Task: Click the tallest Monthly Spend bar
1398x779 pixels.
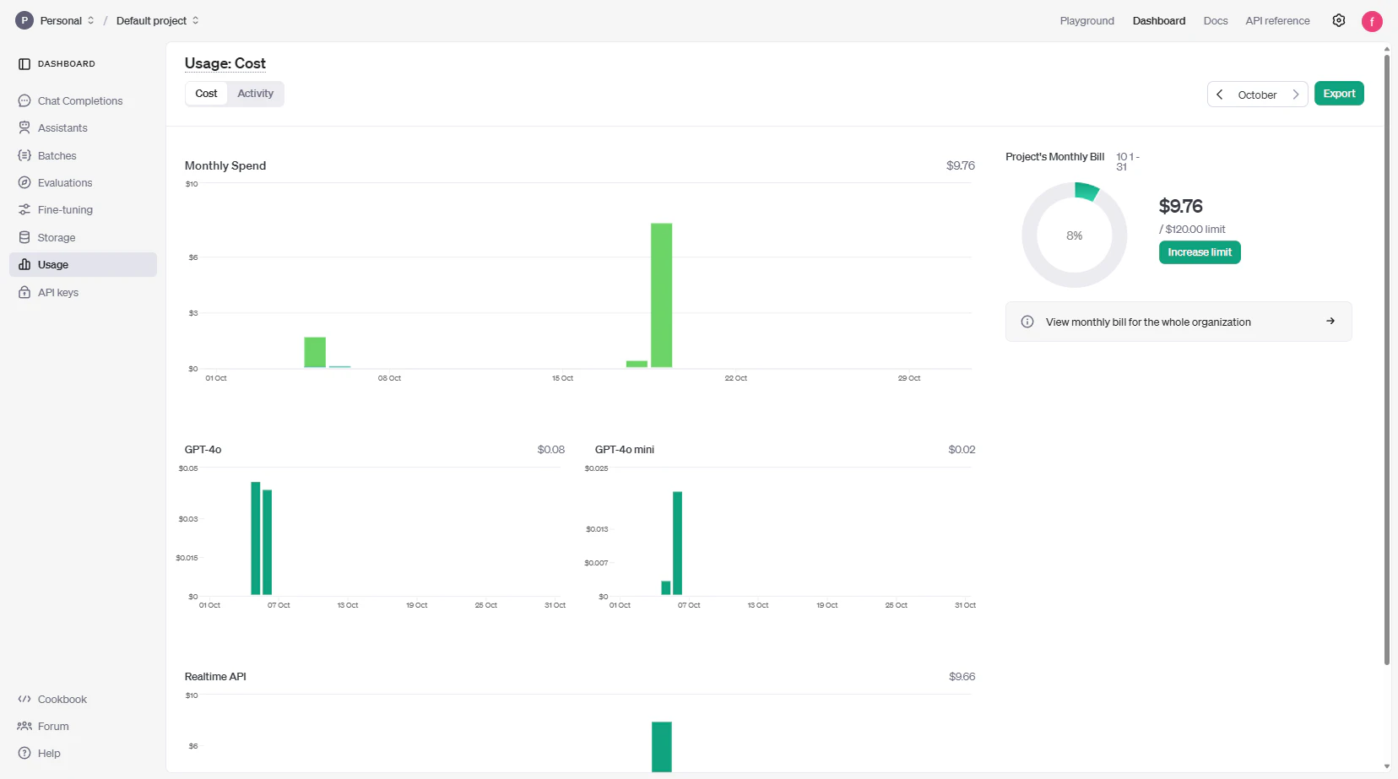Action: [x=662, y=295]
